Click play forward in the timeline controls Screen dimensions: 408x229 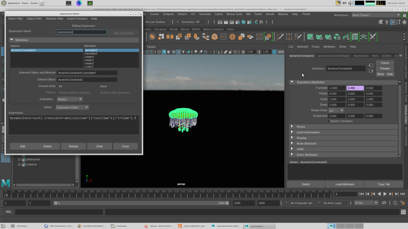385,194
